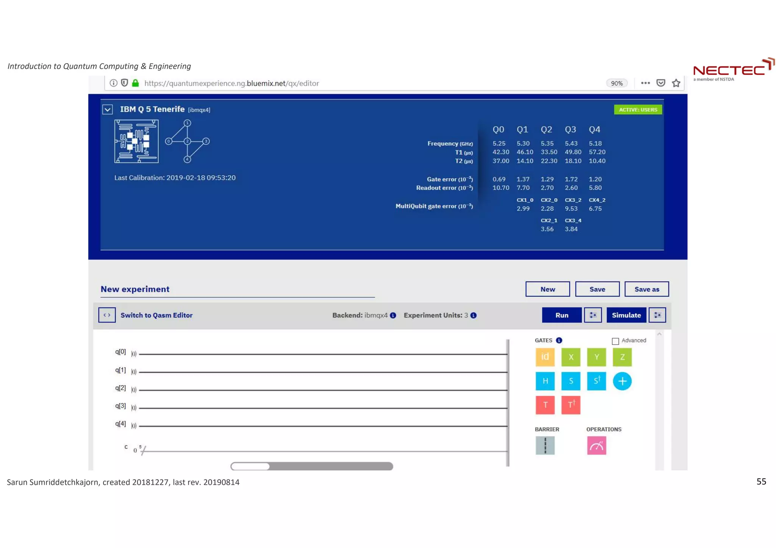Image resolution: width=776 pixels, height=548 pixels.
Task: Switch to Qasm Editor
Action: (156, 315)
